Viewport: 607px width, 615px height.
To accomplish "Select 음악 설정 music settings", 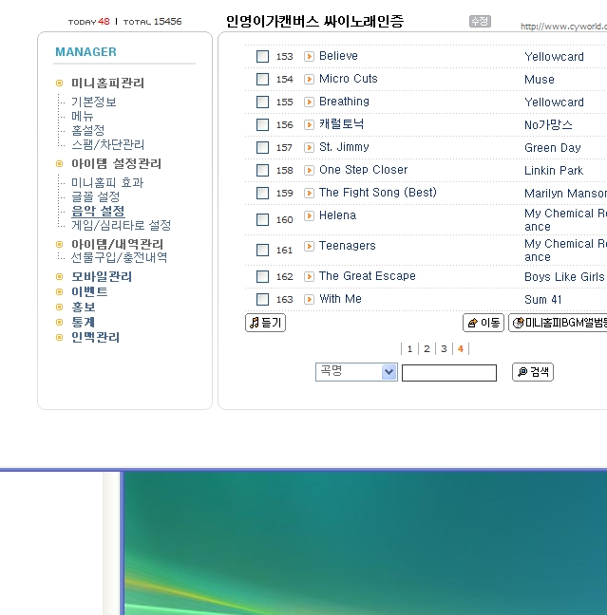I will coord(98,211).
